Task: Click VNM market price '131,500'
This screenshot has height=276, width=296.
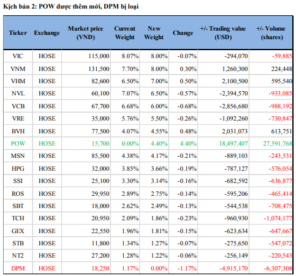Action: tap(99, 69)
